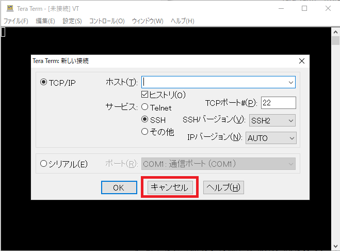Open the 設定(S) menu
This screenshot has height=251, width=340.
click(72, 21)
